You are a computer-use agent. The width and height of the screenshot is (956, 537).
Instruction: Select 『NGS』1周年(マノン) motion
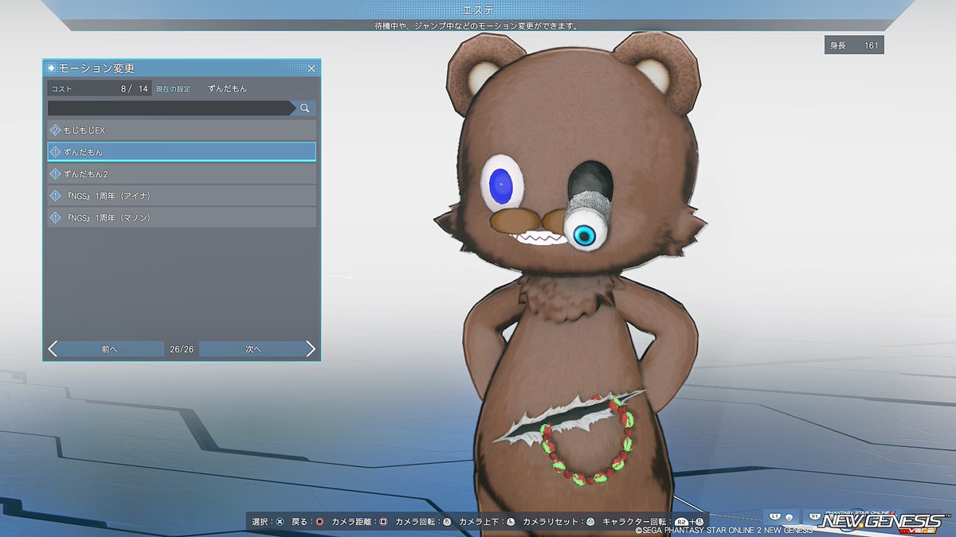point(182,217)
